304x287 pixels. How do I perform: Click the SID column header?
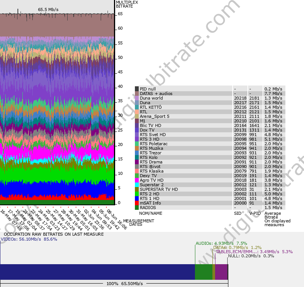(238, 213)
